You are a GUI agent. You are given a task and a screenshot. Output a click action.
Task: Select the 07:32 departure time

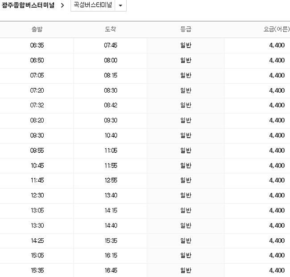[x=37, y=105]
